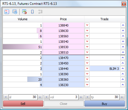Click the greyed tick list toolbar icon
The width and height of the screenshot is (128, 110).
(x=40, y=12)
